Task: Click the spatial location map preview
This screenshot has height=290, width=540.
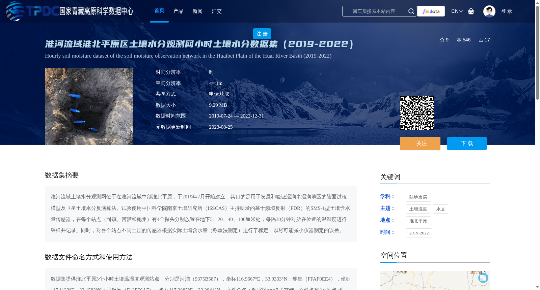Action: click(x=435, y=281)
